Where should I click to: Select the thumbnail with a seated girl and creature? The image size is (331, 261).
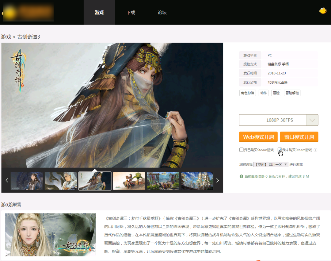pyautogui.click(x=129, y=181)
